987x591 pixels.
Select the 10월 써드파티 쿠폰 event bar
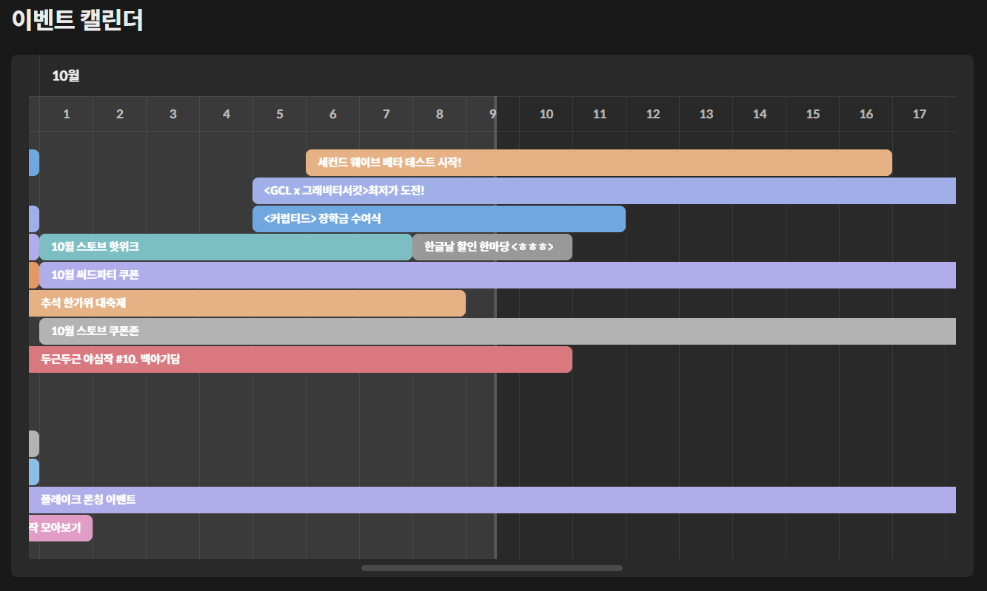coord(497,275)
